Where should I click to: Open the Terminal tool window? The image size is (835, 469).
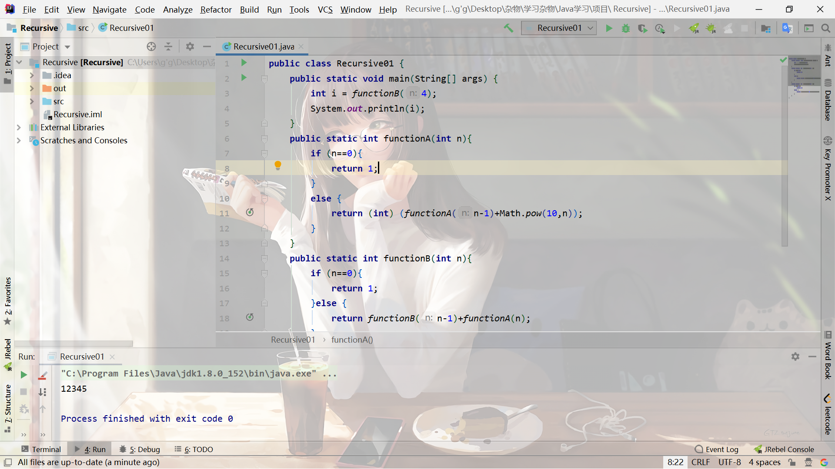tap(41, 449)
